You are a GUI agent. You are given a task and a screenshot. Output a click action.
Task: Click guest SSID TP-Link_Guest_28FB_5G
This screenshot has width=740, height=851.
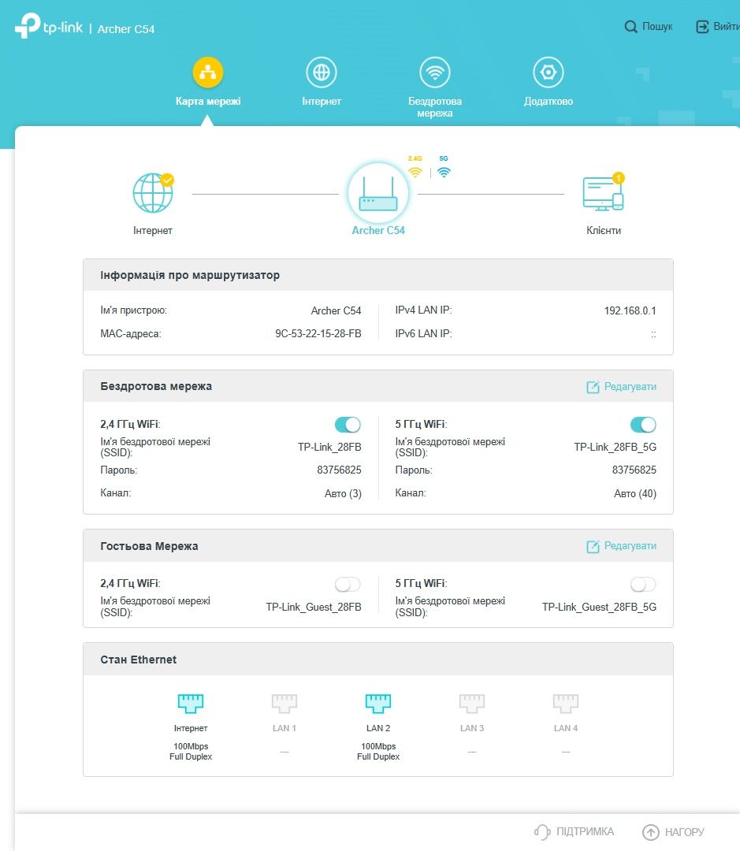[x=600, y=608]
